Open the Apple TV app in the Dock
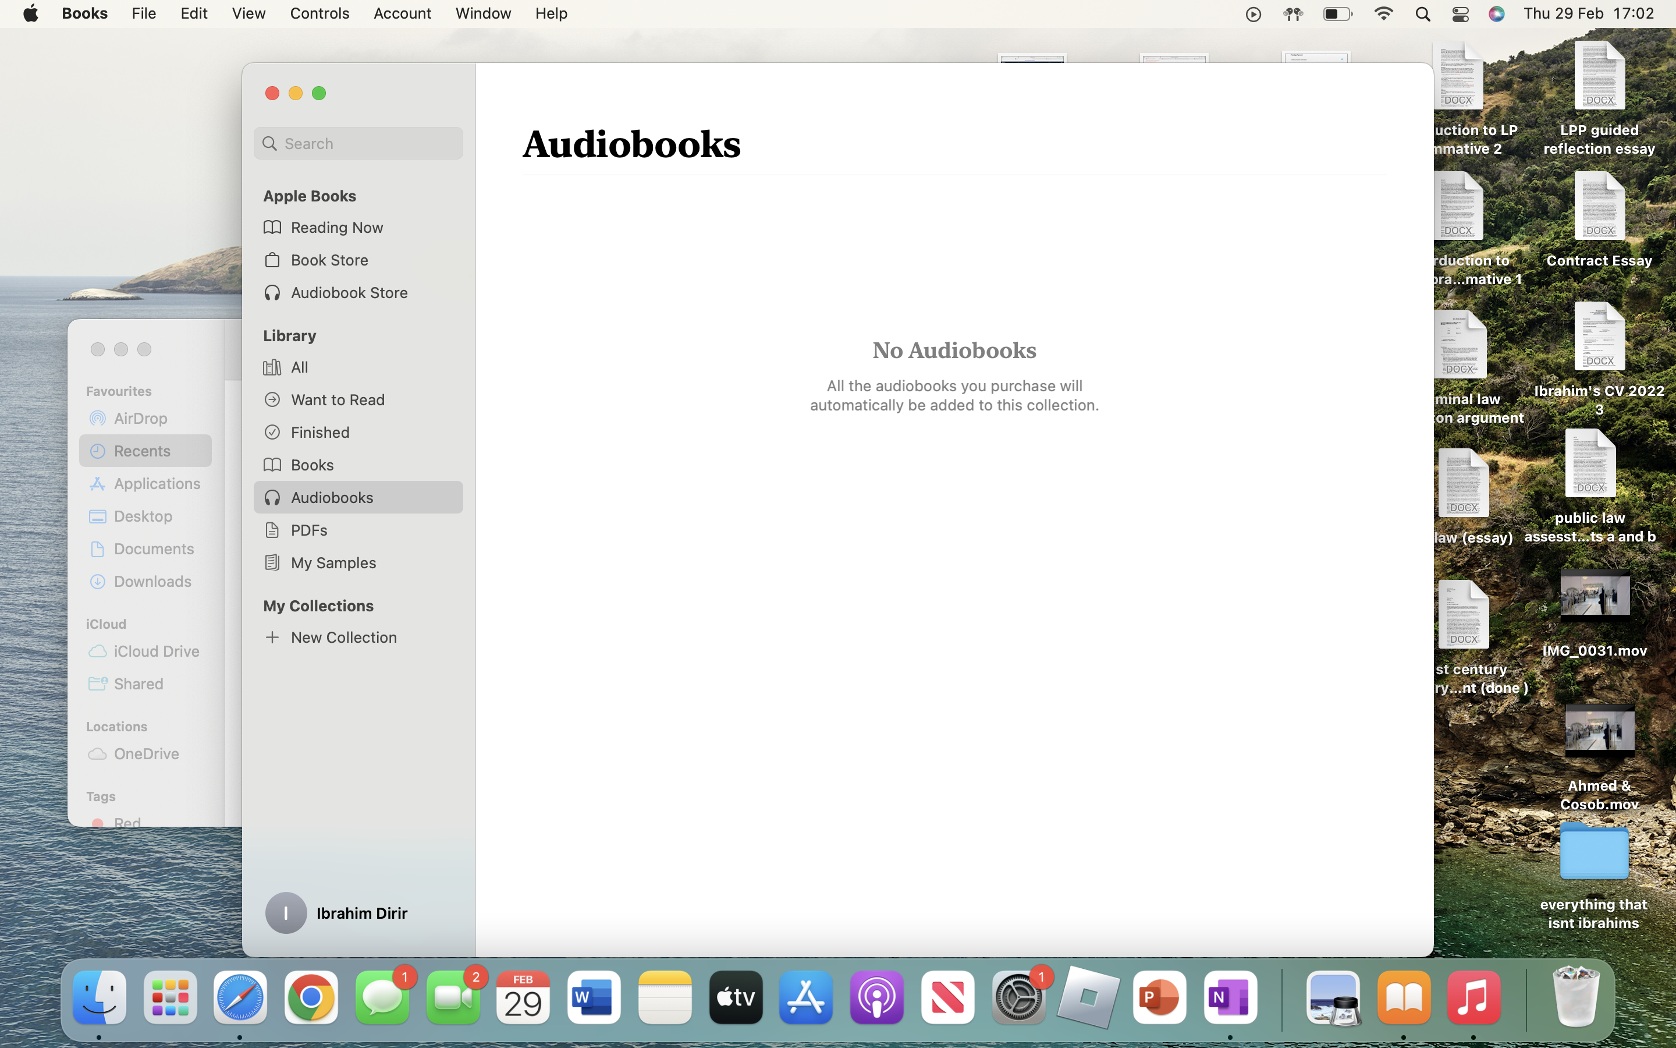 coord(736,998)
